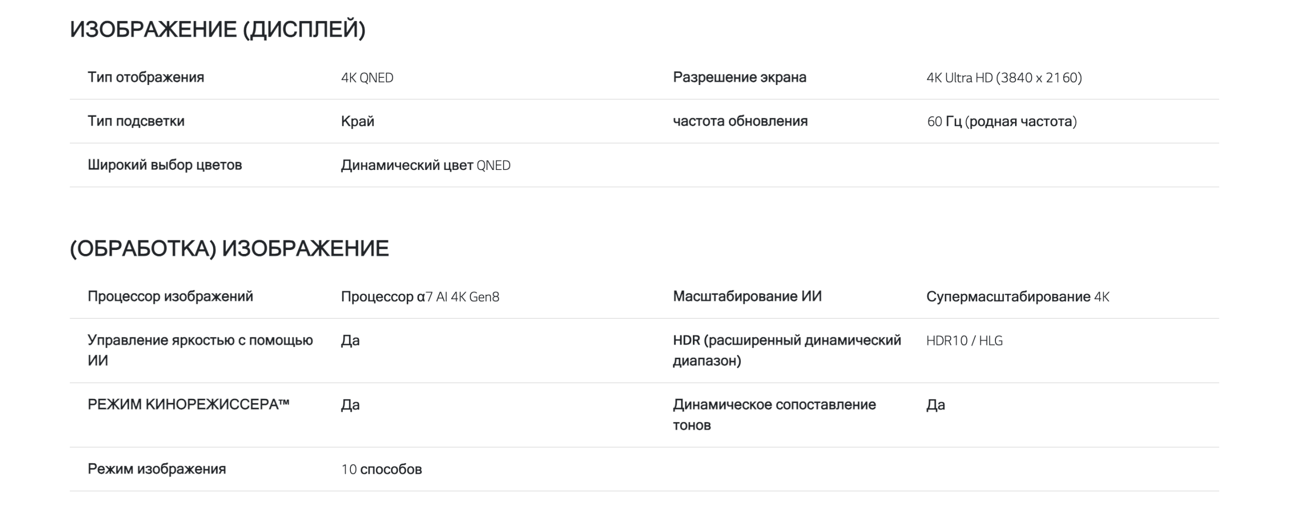Click the ИЗОБРАЖЕНИЕ (ДИСПЛЕЙ) section heading
The height and width of the screenshot is (508, 1289).
pyautogui.click(x=218, y=29)
